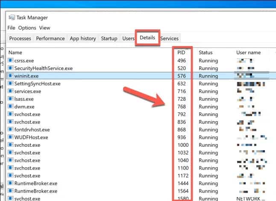Sort by the Name column header

point(15,52)
